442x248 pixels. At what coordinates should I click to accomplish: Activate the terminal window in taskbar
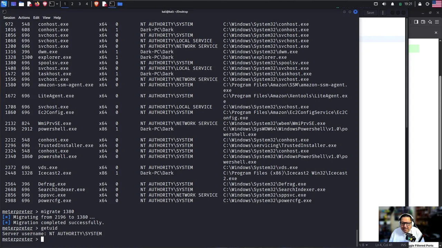click(112, 4)
